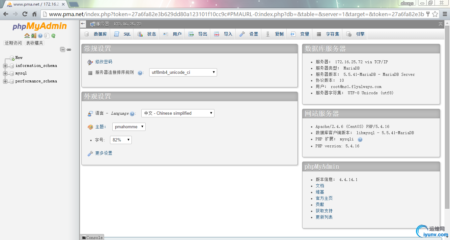Click the New database cylinder icon
The width and height of the screenshot is (450, 240).
[x=12, y=58]
